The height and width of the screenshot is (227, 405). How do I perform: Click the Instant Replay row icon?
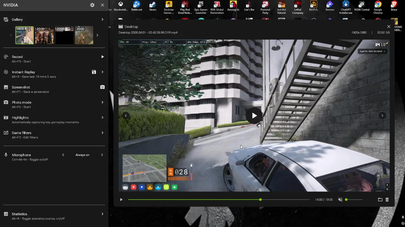click(x=6, y=72)
